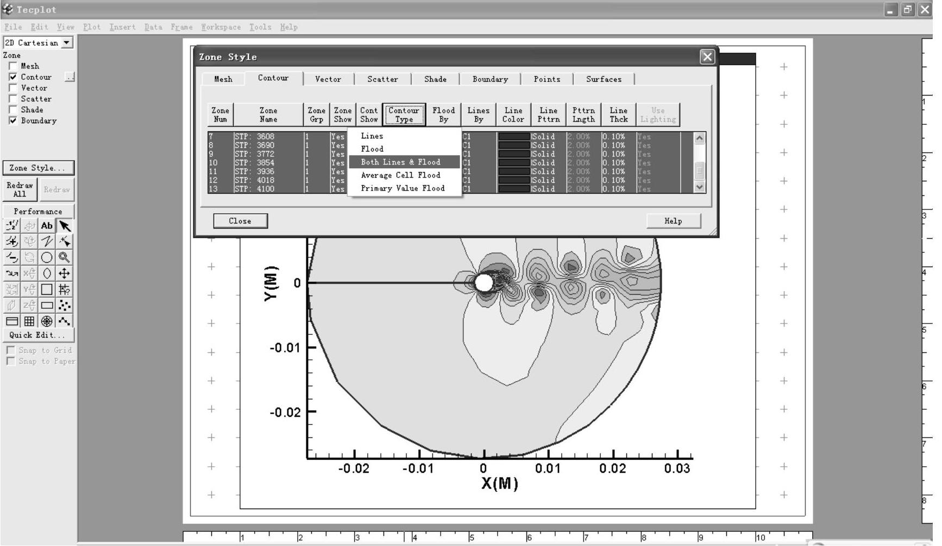The width and height of the screenshot is (942, 546).
Task: Click the Contour Type column header button
Action: click(404, 115)
